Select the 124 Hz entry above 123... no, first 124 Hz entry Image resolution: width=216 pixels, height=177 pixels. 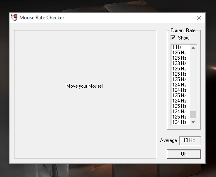(x=181, y=84)
